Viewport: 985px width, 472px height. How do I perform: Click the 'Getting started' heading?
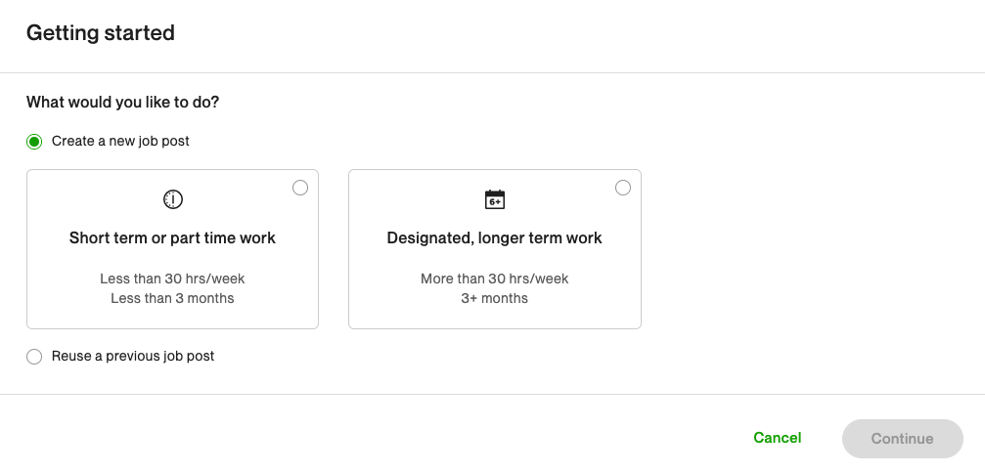click(101, 32)
